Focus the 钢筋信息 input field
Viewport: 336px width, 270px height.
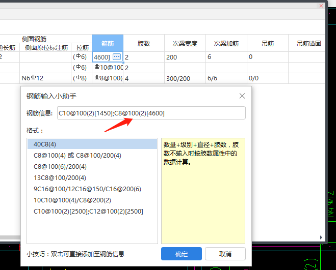click(x=151, y=113)
